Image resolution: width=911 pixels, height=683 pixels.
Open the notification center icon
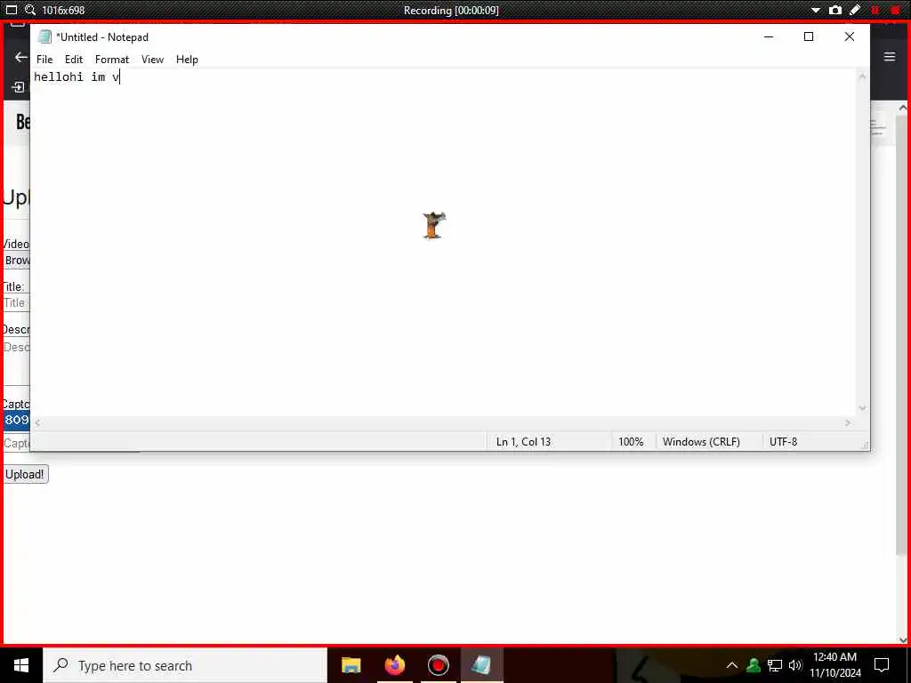pyautogui.click(x=882, y=665)
